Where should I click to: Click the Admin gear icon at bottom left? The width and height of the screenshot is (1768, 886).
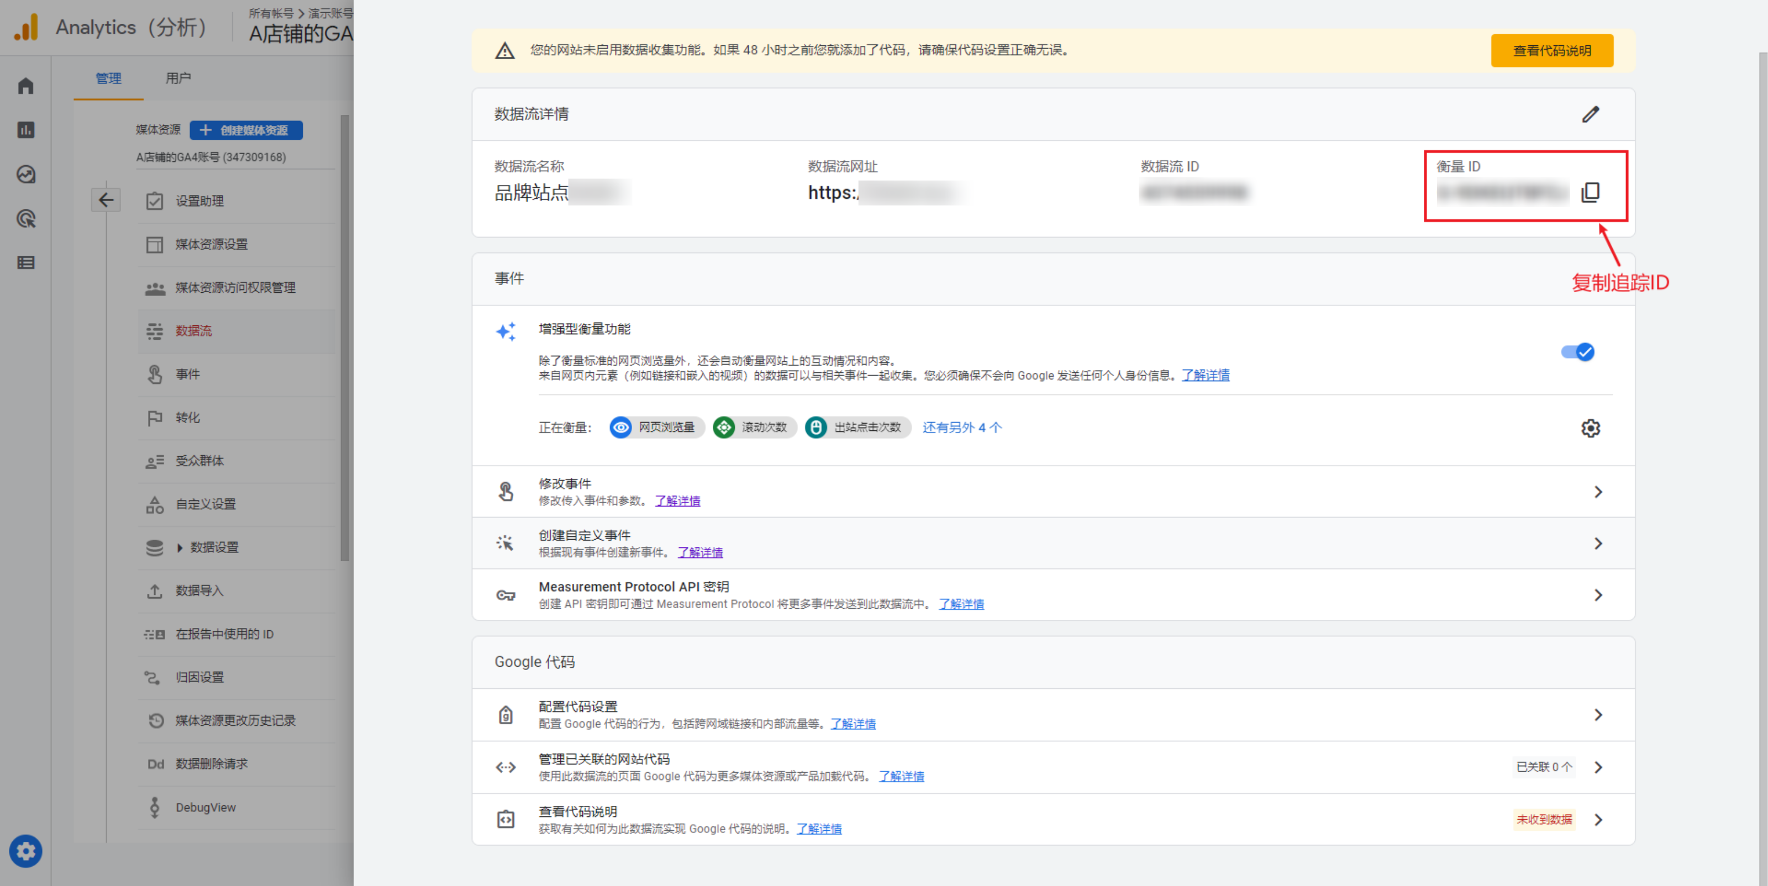(25, 851)
